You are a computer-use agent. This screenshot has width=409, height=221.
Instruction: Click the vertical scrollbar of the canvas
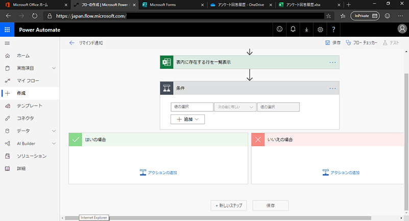(x=406, y=141)
